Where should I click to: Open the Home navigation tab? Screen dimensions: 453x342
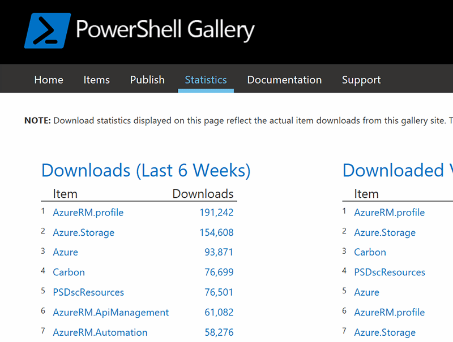click(x=49, y=80)
